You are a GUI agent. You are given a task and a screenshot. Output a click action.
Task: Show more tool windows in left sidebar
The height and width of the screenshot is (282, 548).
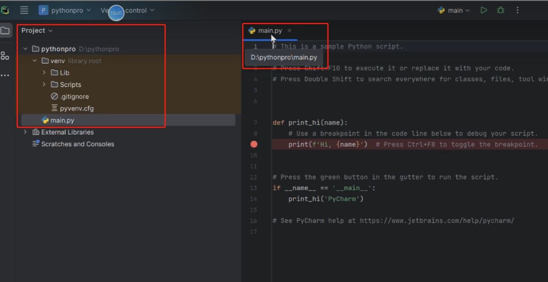pos(5,75)
